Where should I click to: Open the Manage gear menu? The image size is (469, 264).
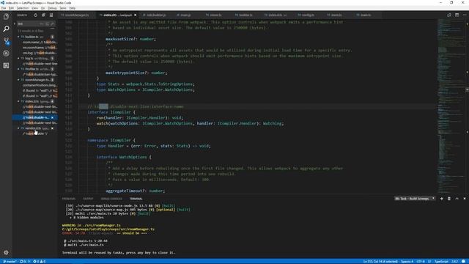(x=6, y=252)
